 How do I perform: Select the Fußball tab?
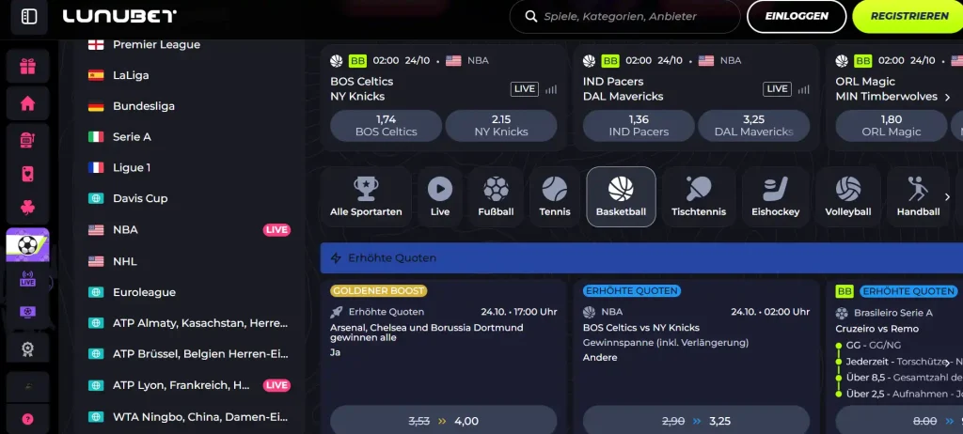click(496, 196)
